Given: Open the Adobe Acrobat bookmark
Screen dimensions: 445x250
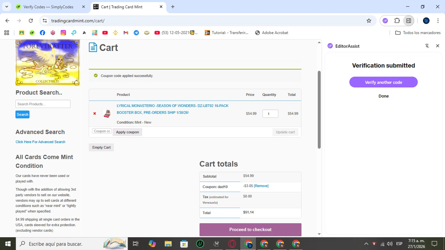Looking at the screenshot, I should [x=271, y=33].
